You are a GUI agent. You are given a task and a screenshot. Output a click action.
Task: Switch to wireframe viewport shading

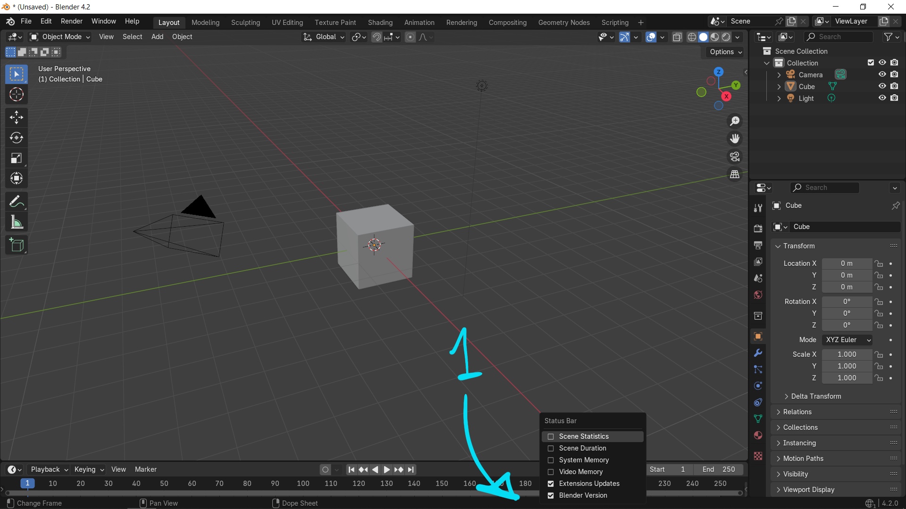pos(692,37)
